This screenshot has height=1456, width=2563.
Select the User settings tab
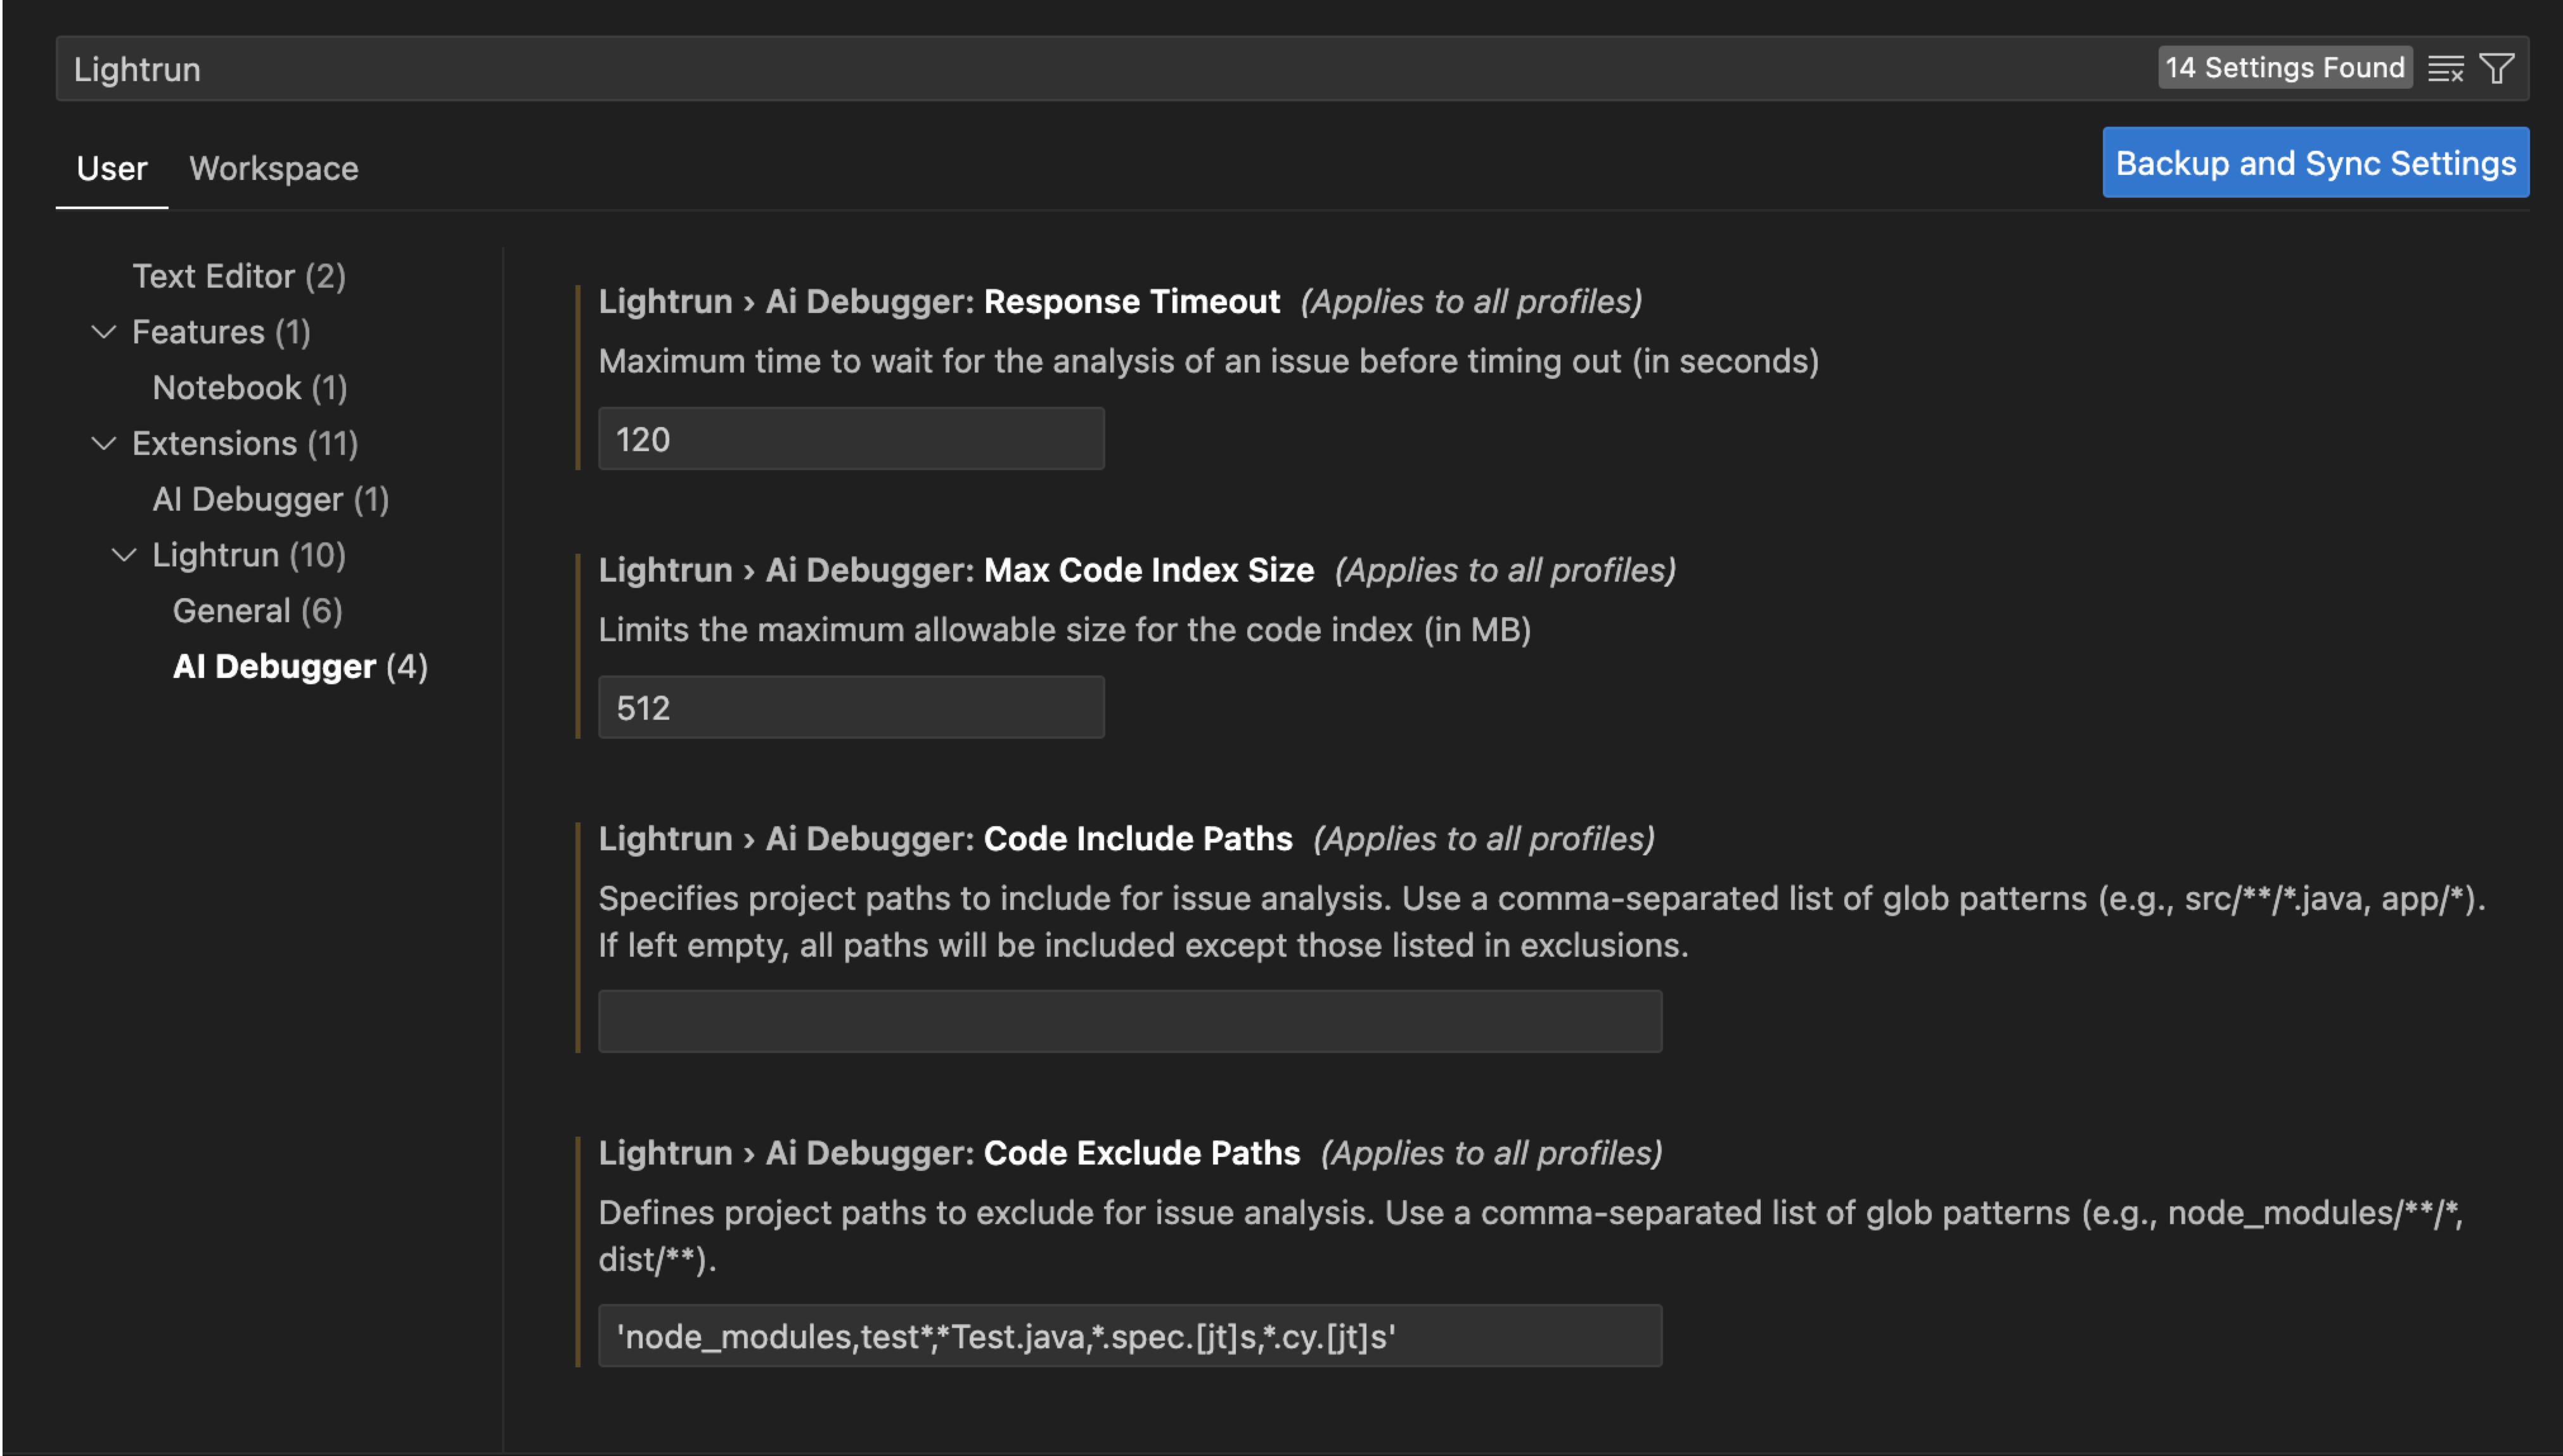tap(111, 168)
